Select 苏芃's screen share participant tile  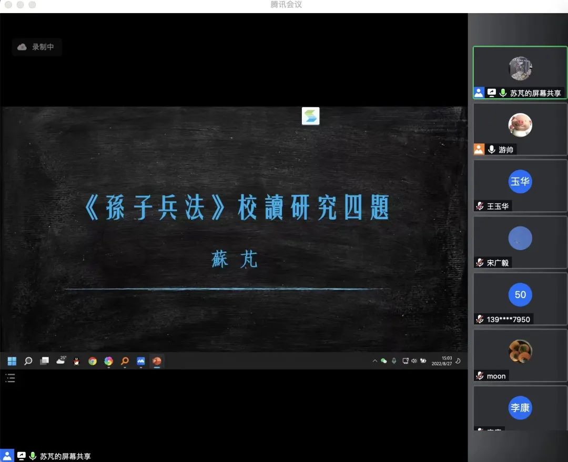520,71
